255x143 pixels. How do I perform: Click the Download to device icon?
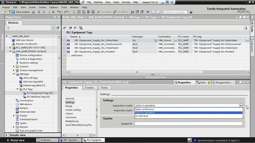pos(79,12)
